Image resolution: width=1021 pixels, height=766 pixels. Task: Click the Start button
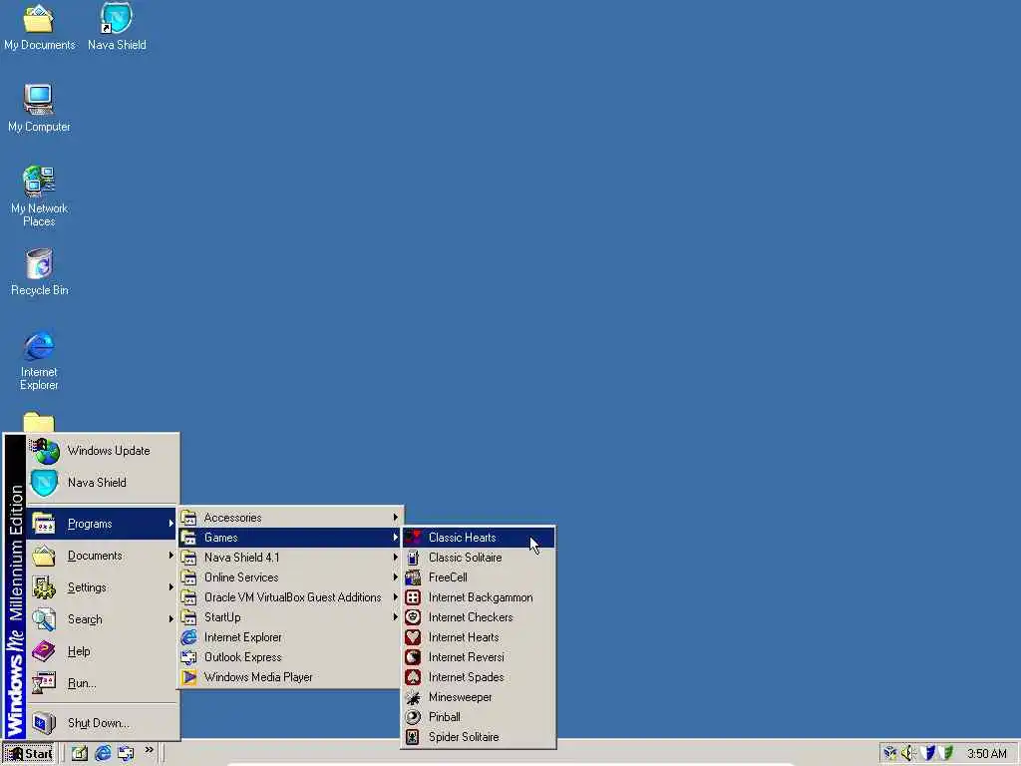pyautogui.click(x=29, y=754)
